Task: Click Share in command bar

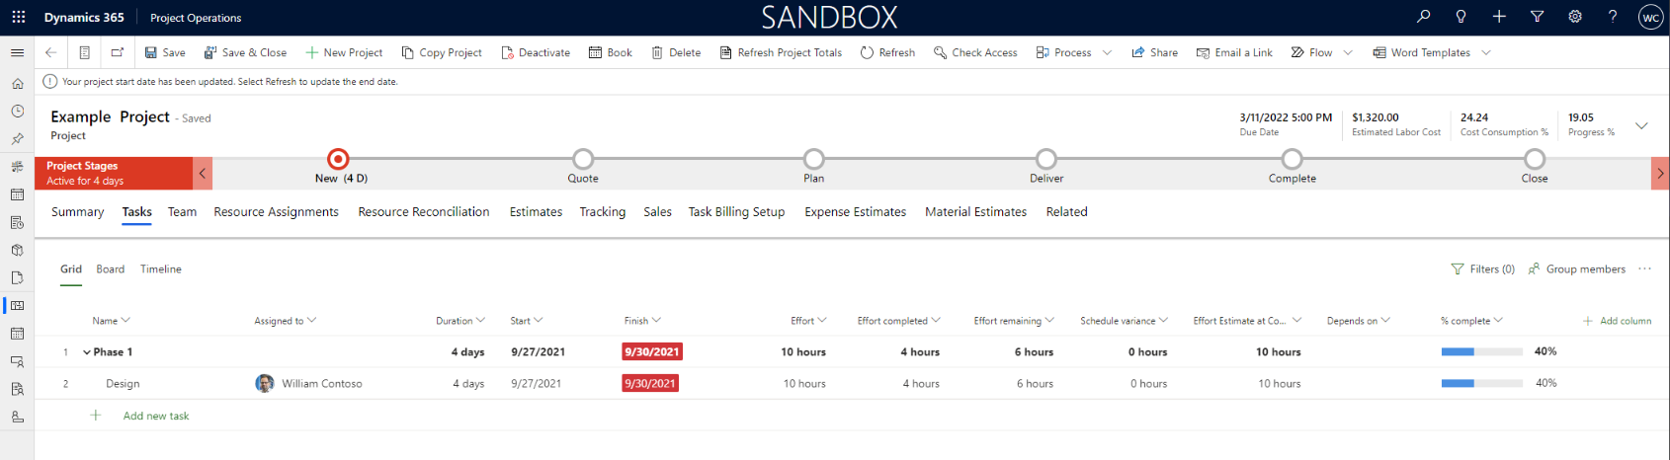Action: tap(1154, 52)
